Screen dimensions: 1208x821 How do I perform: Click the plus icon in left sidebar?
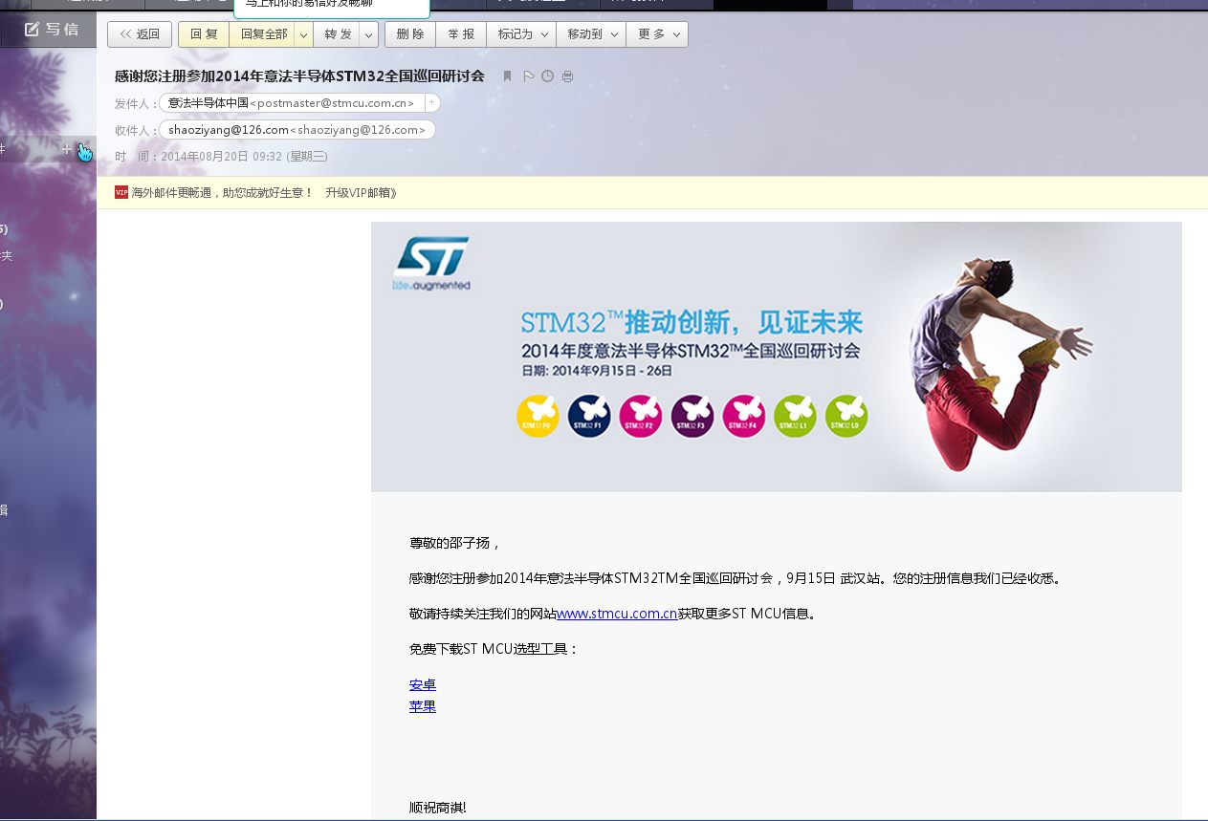coord(67,148)
